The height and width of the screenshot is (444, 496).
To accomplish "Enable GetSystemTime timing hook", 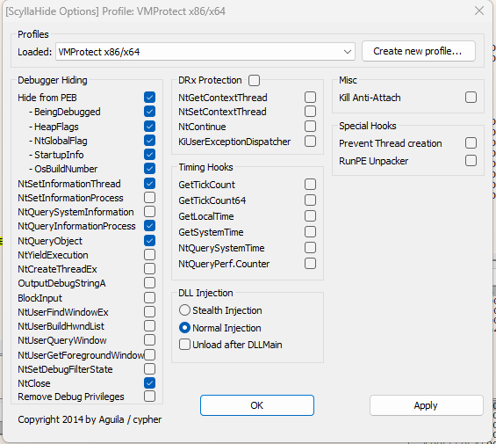I will tap(310, 231).
